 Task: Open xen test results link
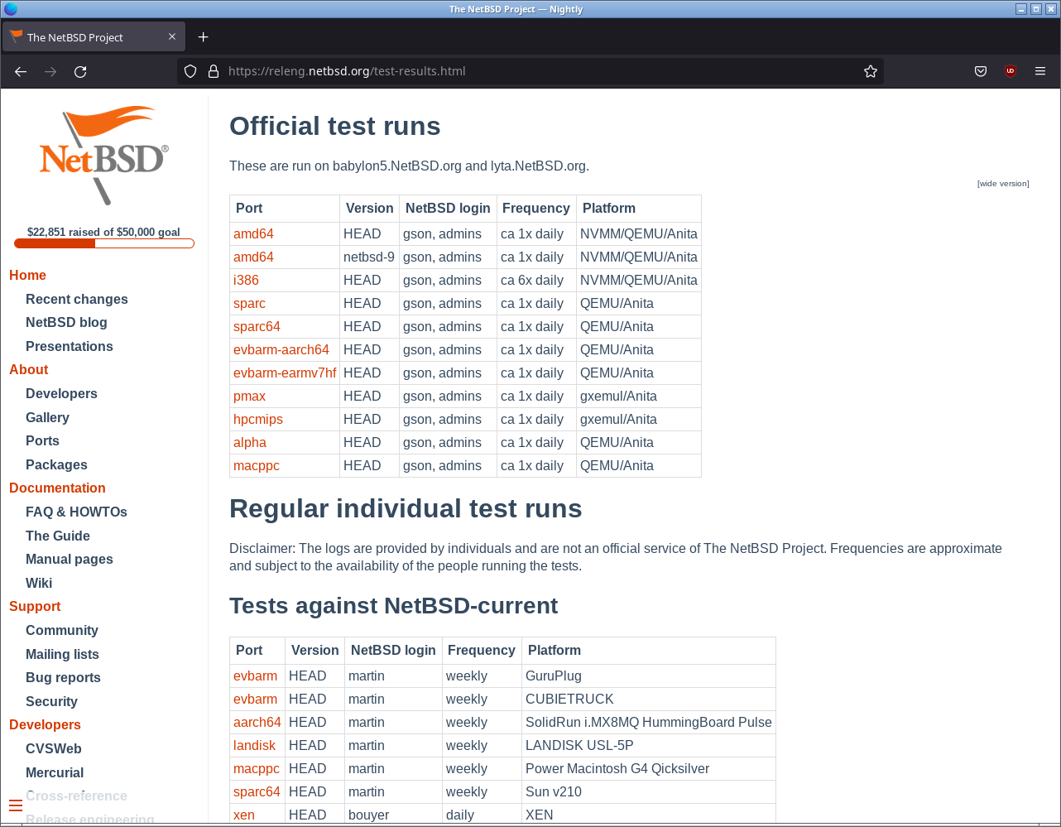tap(244, 815)
